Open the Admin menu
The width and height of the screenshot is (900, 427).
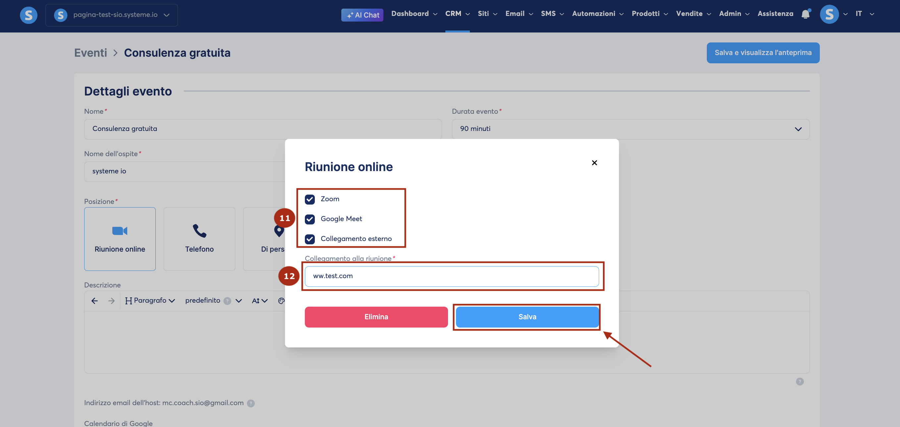pyautogui.click(x=734, y=14)
